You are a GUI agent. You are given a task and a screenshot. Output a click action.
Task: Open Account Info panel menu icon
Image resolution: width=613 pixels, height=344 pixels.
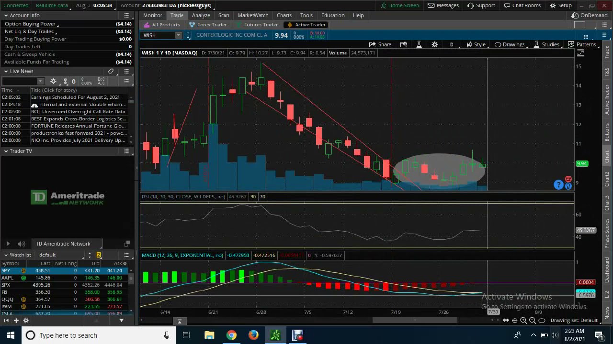click(x=126, y=15)
